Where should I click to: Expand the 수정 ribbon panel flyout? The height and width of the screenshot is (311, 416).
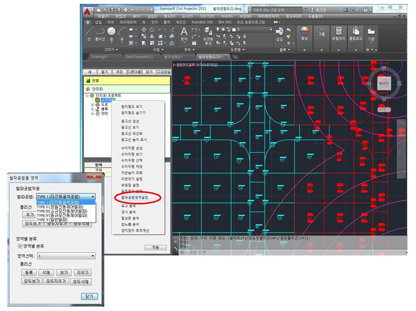tap(158, 50)
